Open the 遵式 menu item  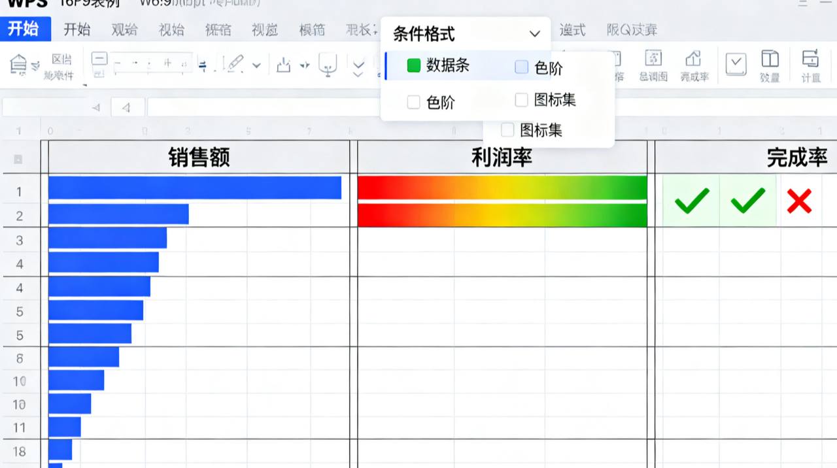[572, 29]
